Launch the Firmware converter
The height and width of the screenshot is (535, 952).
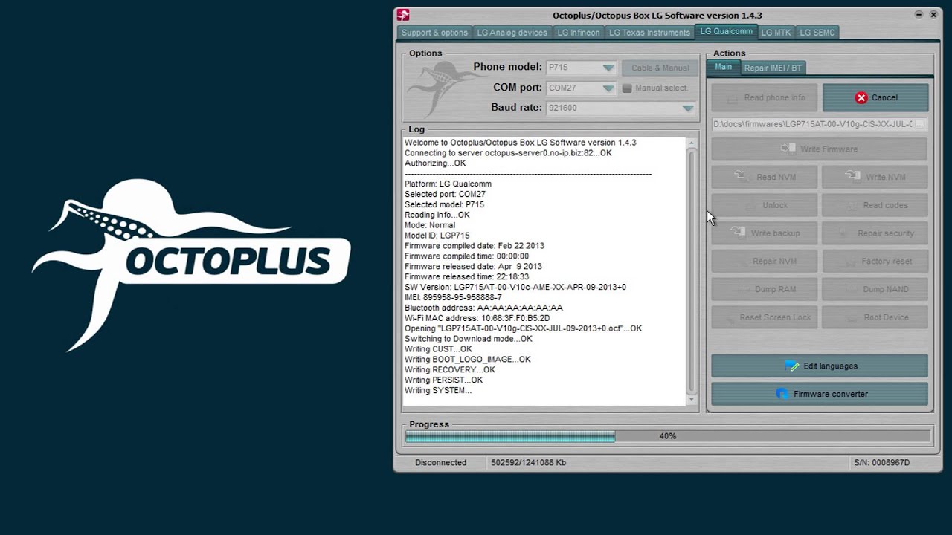pyautogui.click(x=820, y=394)
